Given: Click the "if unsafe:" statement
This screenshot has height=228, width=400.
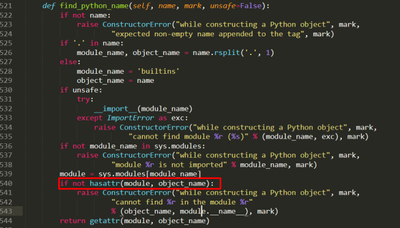Looking at the screenshot, I should tap(81, 90).
